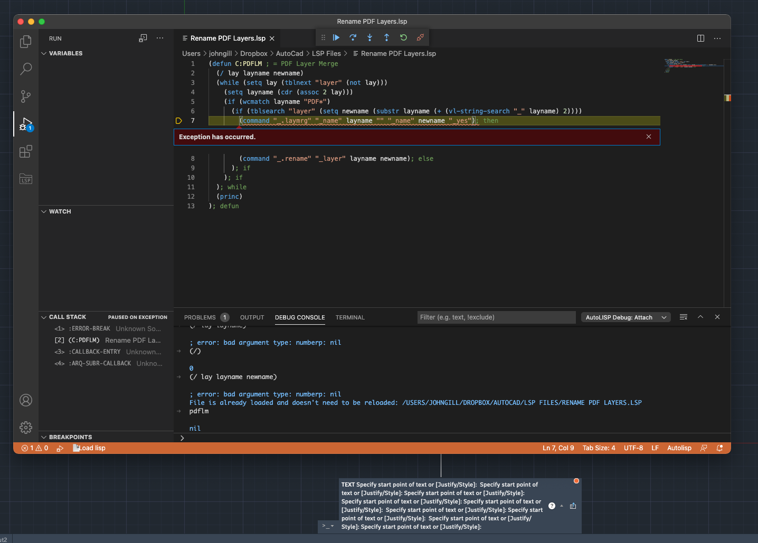
Task: Click the debug console filter field
Action: pyautogui.click(x=496, y=317)
